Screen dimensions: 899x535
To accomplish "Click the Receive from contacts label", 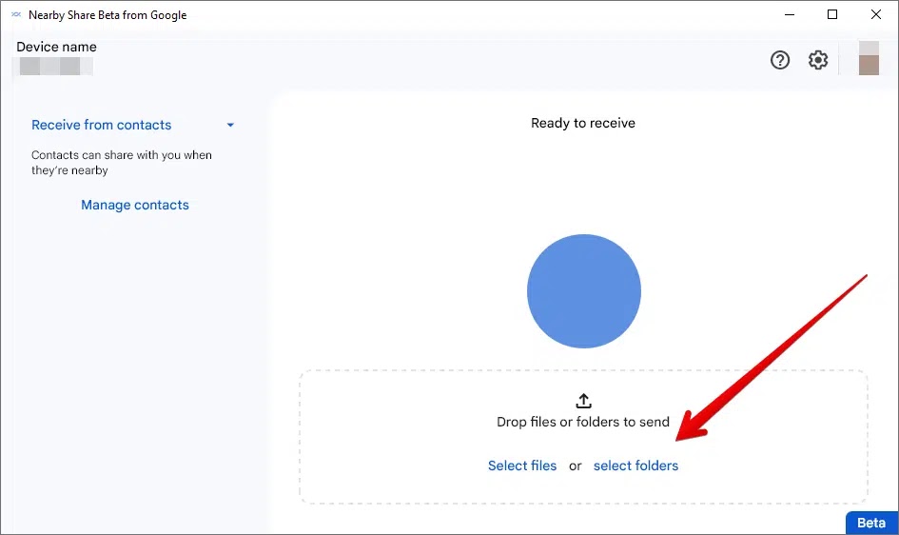I will coord(102,125).
